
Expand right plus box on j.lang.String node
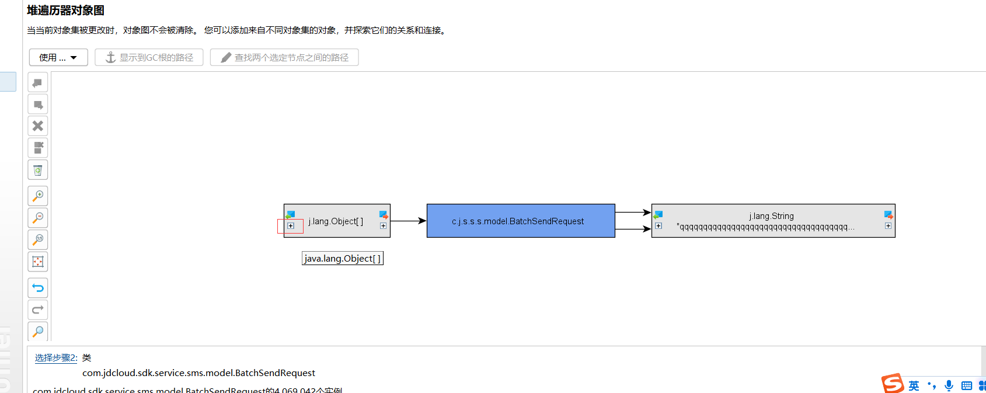pos(888,226)
